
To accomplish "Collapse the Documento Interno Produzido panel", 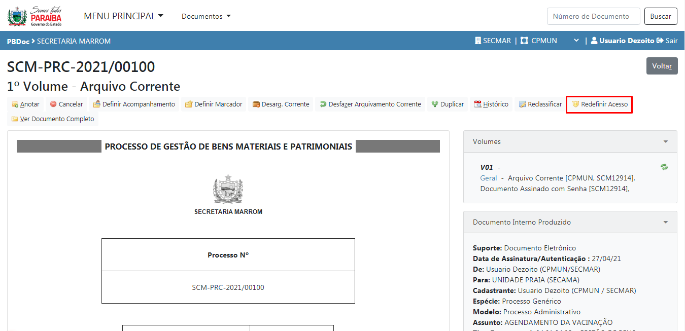I will click(x=665, y=223).
